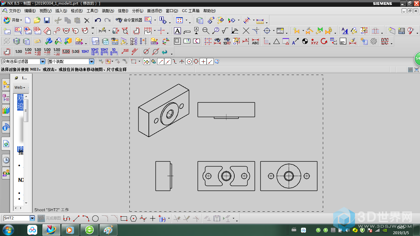The width and height of the screenshot is (420, 236).
Task: Click the volume speaker icon in system tray
Action: 347,230
